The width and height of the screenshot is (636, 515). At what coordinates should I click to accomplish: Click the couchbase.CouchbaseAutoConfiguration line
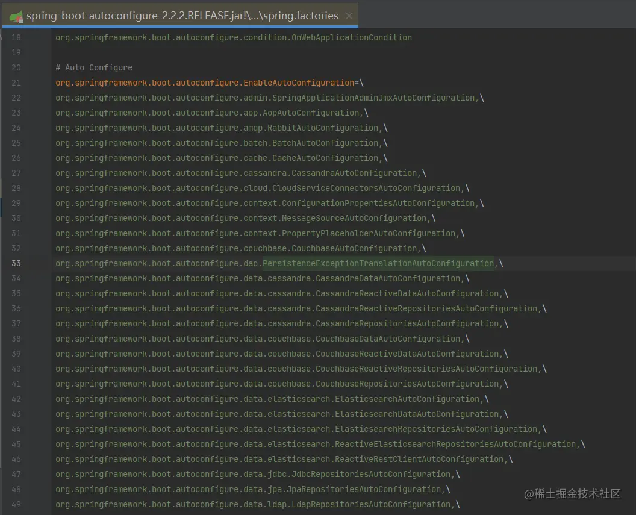pos(241,248)
